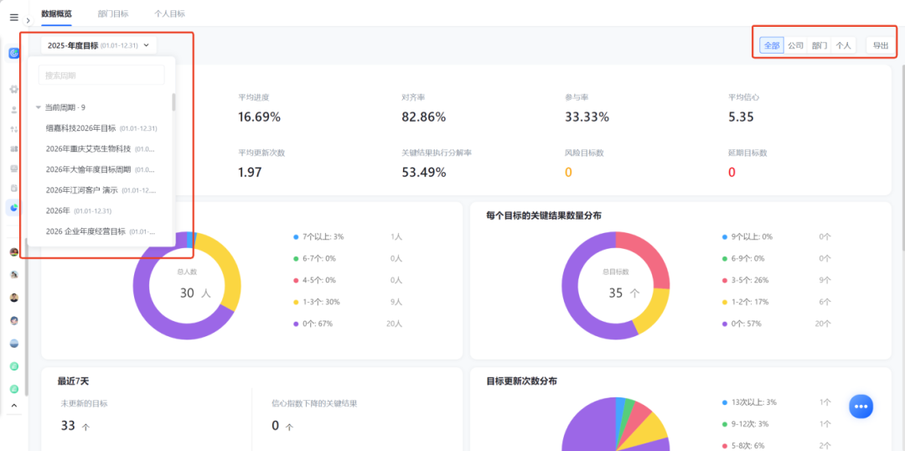This screenshot has width=905, height=451.
Task: Expand the sidebar with the chevron arrow
Action: pyautogui.click(x=28, y=20)
